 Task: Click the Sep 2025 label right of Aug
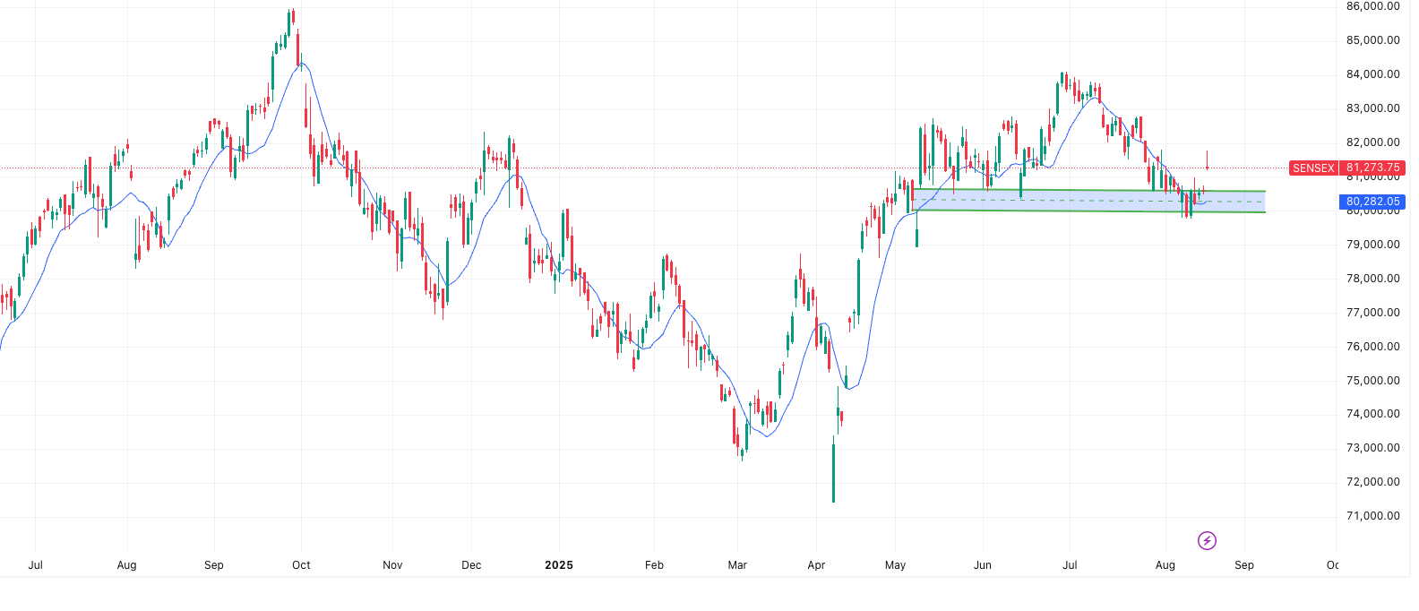1244,565
